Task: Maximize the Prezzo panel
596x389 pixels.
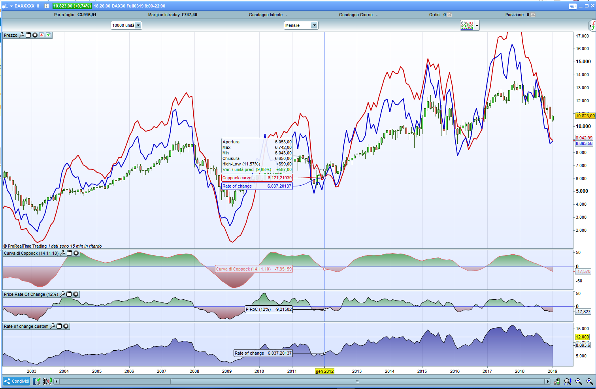Action: point(28,35)
